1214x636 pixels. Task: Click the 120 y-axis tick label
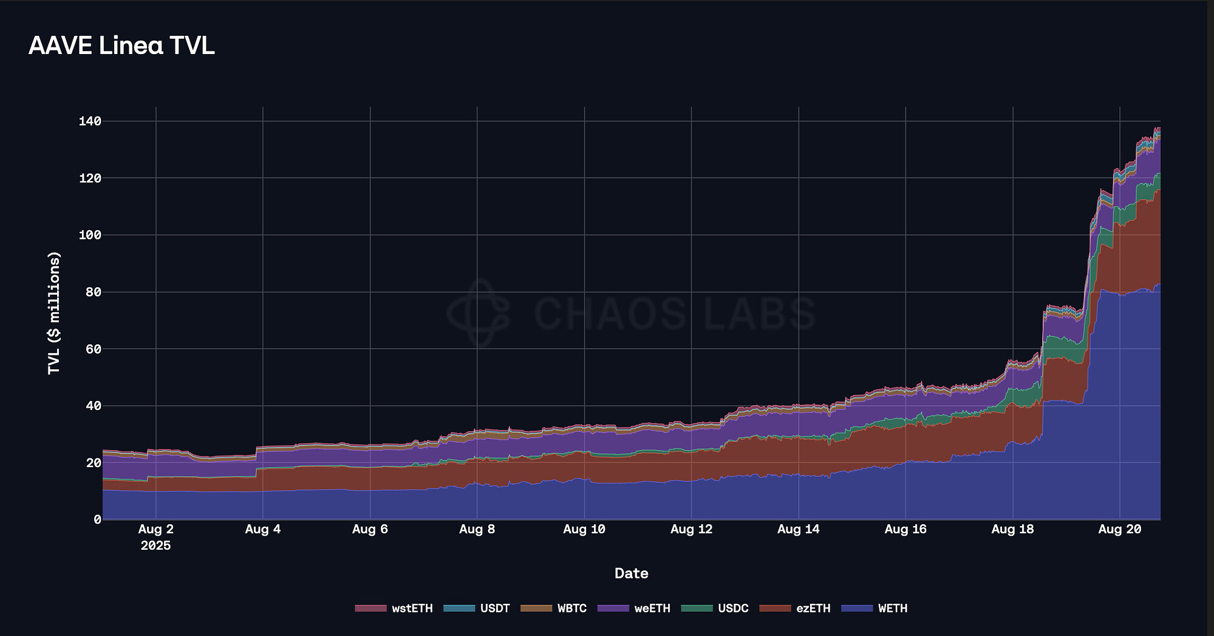point(90,178)
